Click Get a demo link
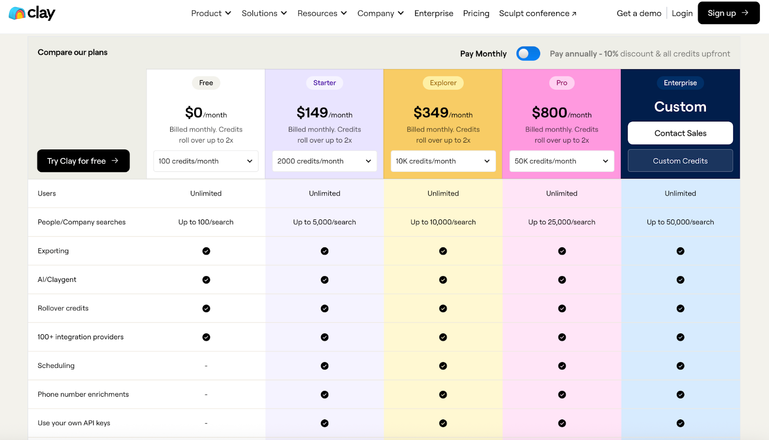769x440 pixels. coord(639,13)
